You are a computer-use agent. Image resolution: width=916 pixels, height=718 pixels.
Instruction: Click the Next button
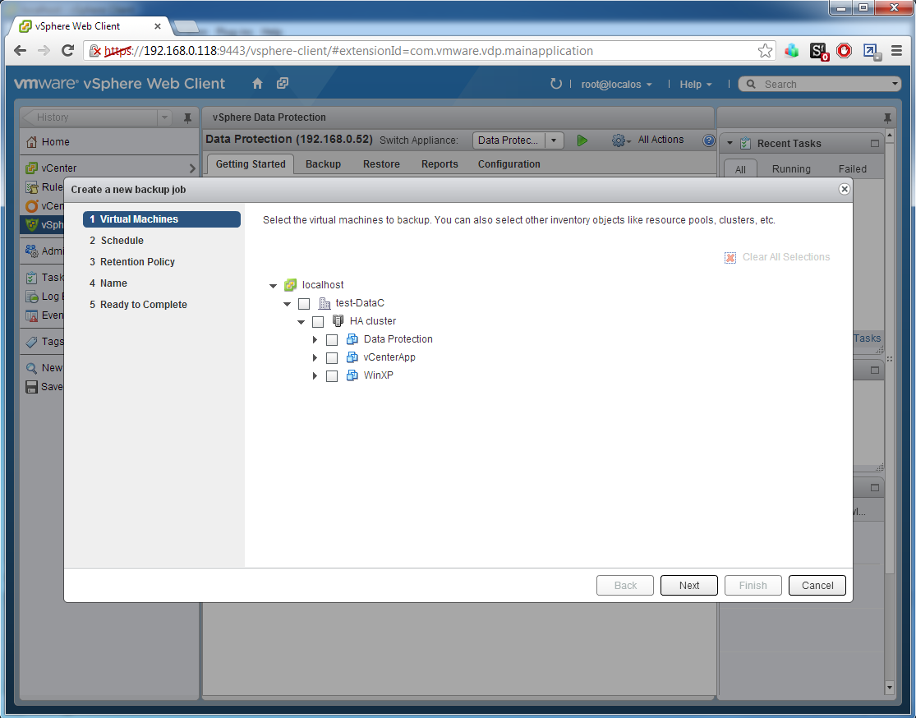coord(688,586)
